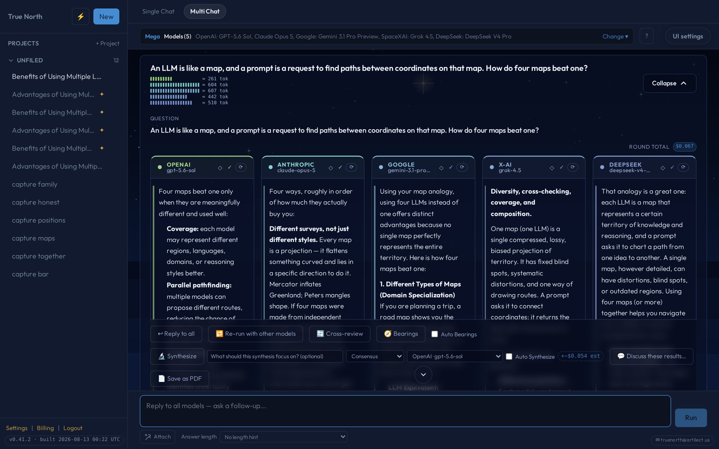Click the Mega mode label

pyautogui.click(x=152, y=37)
